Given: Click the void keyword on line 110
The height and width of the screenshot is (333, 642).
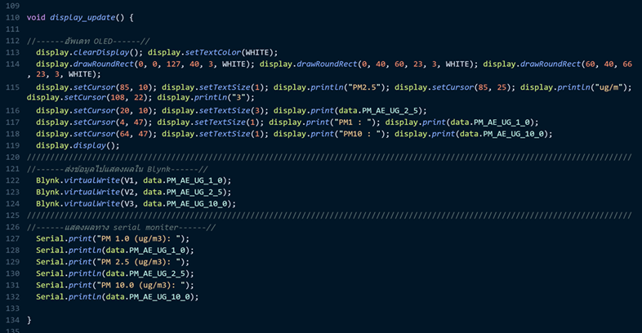Looking at the screenshot, I should pyautogui.click(x=36, y=17).
